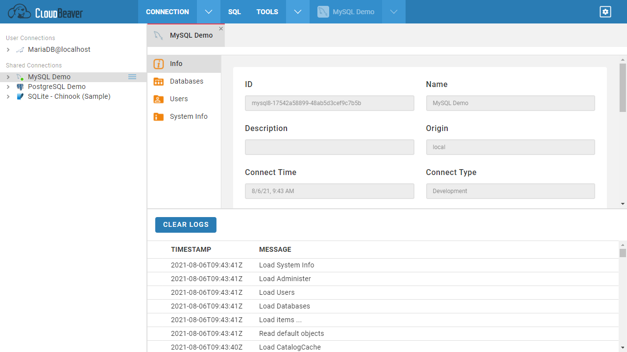The width and height of the screenshot is (627, 352).
Task: Click the User Connections heading
Action: [x=30, y=38]
